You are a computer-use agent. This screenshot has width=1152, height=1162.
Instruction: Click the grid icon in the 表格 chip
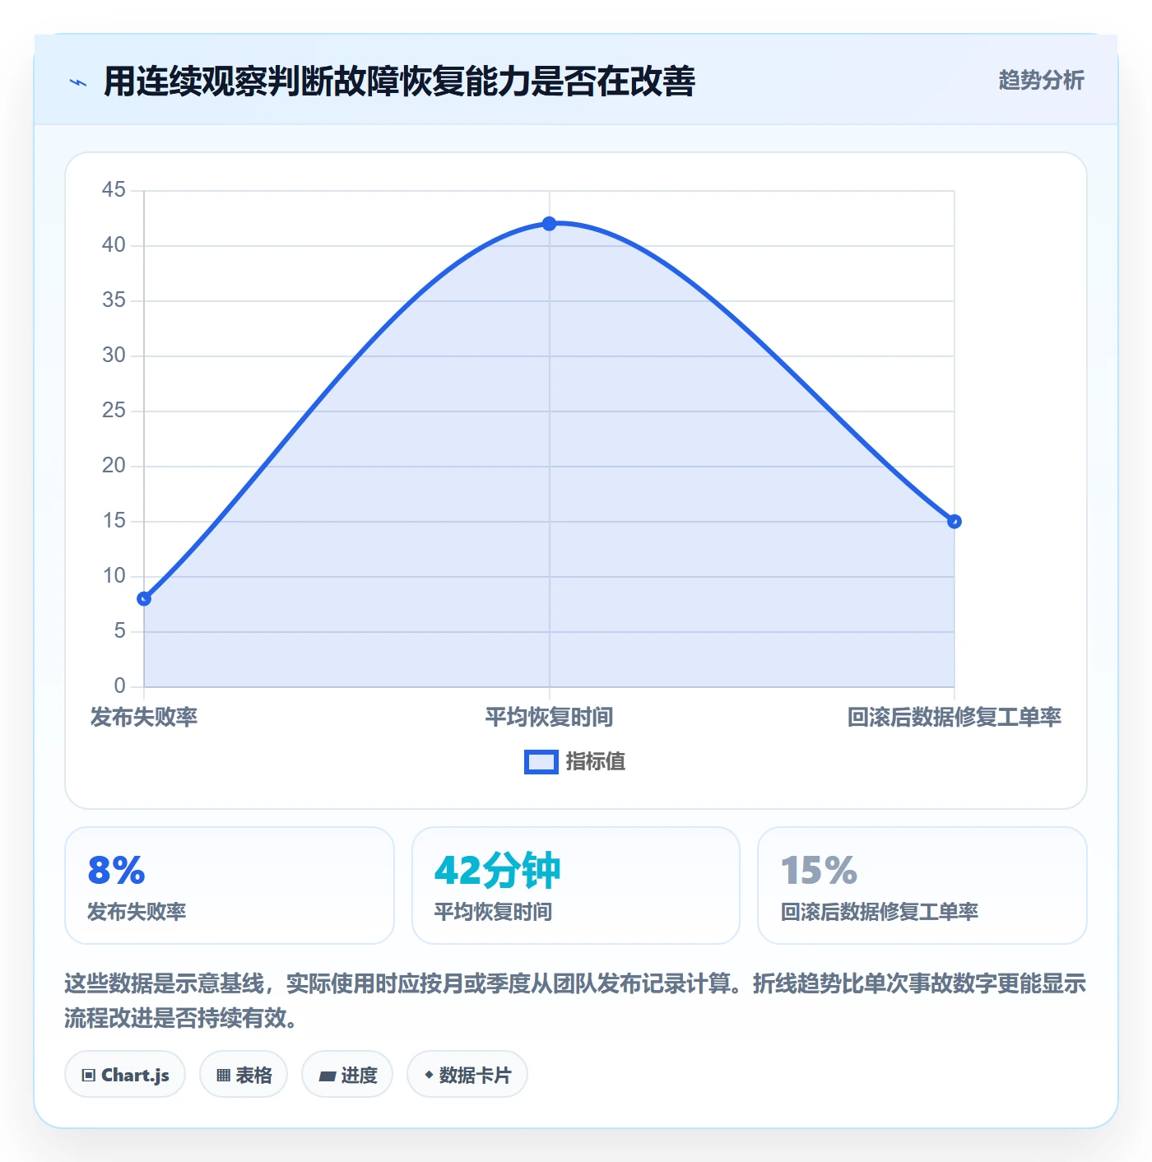[223, 1076]
